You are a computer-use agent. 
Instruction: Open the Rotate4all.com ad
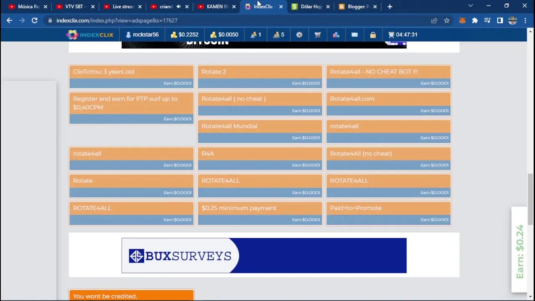(389, 104)
